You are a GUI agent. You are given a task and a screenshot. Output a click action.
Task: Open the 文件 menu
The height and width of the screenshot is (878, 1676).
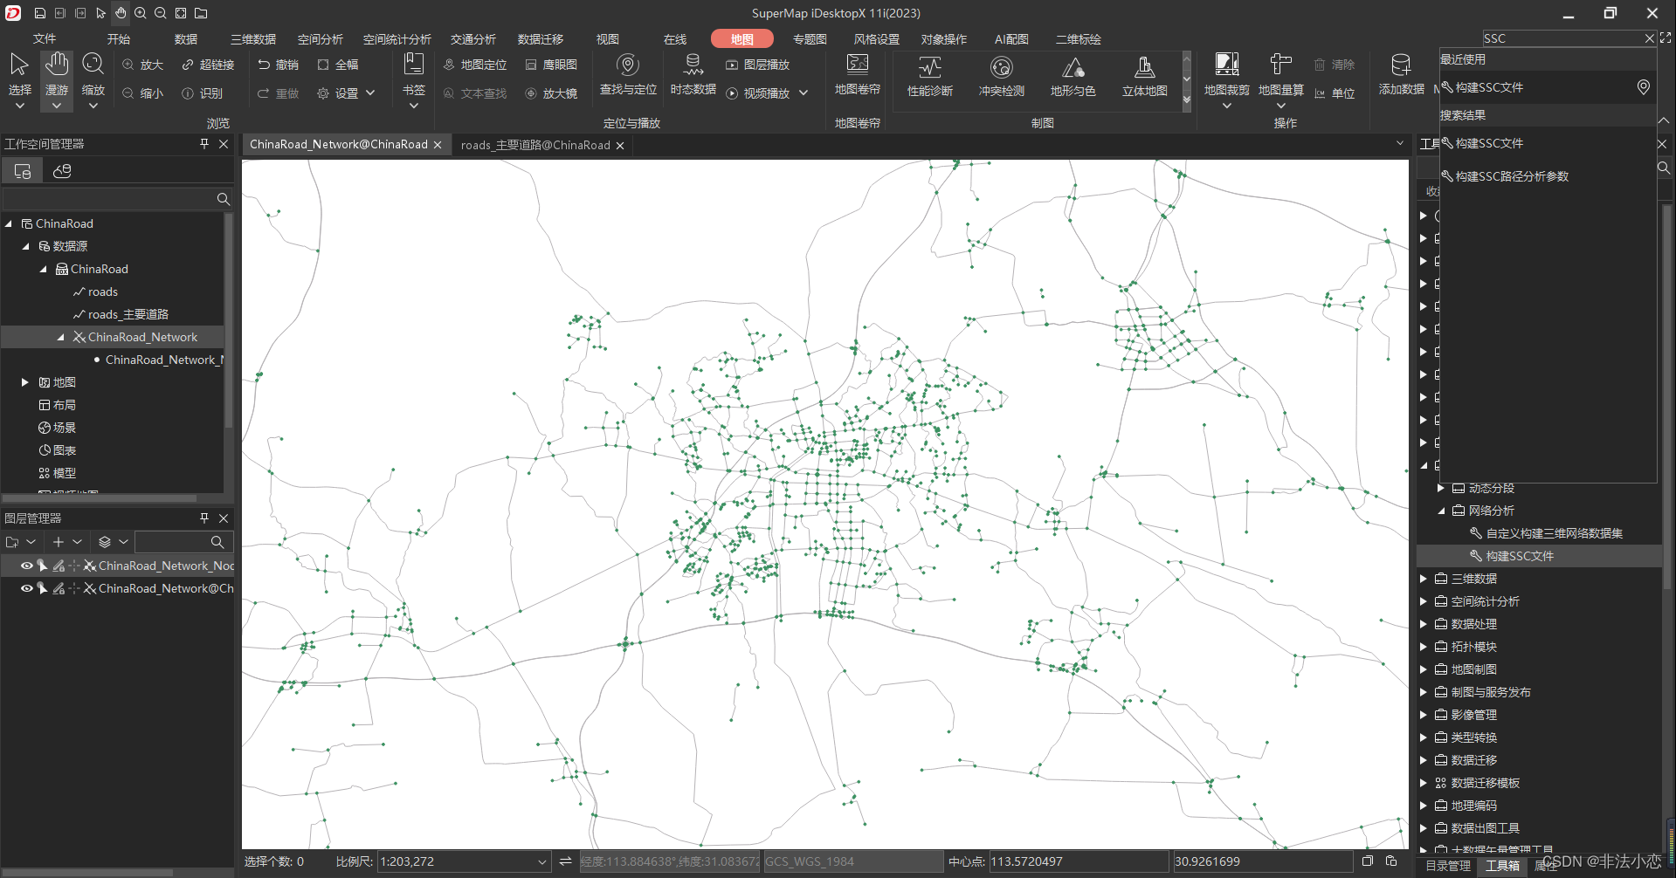coord(44,39)
